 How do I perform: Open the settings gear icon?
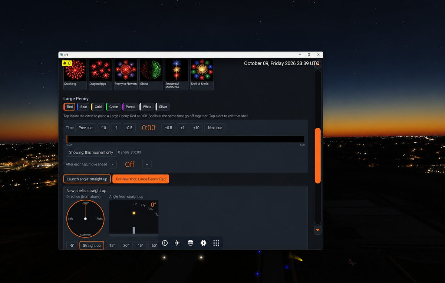coord(203,243)
